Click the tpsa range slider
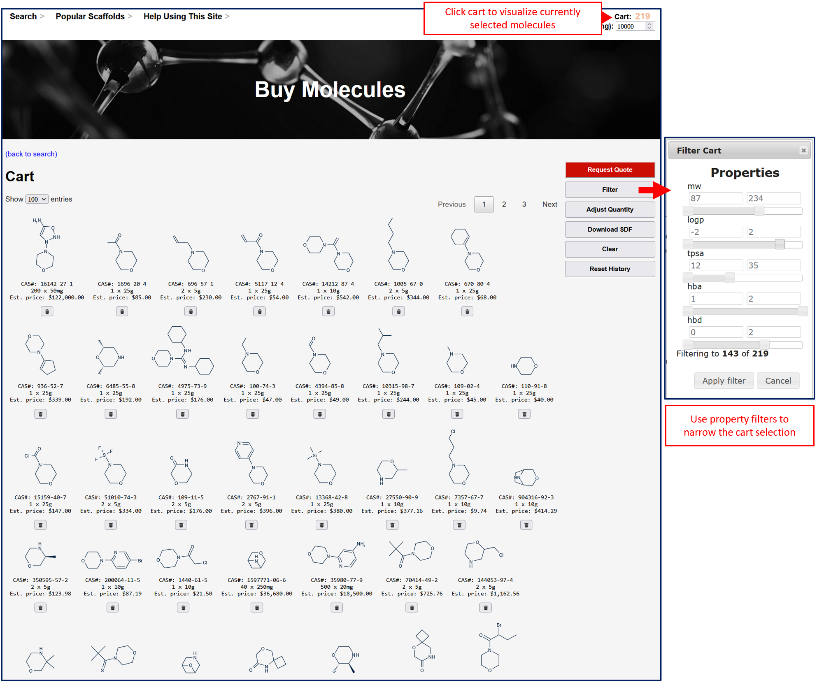 coord(743,278)
